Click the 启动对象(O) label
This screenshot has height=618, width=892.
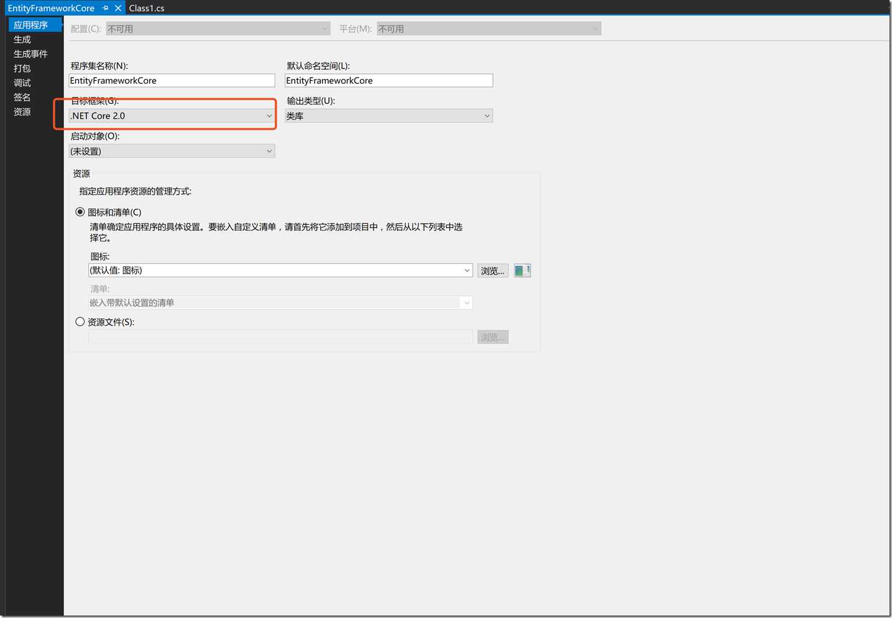(95, 136)
